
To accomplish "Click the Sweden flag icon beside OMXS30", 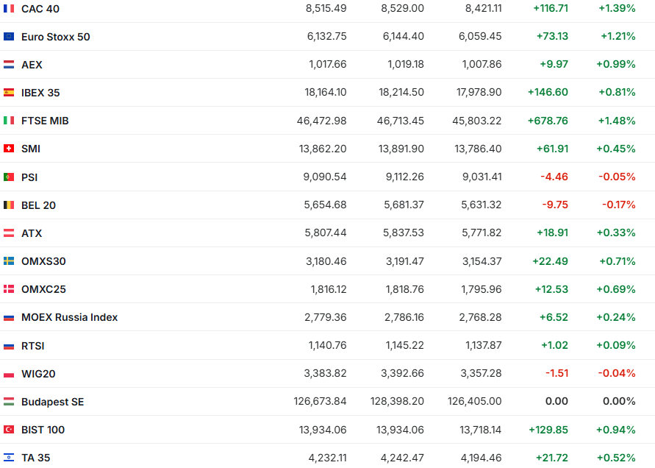I will click(9, 261).
